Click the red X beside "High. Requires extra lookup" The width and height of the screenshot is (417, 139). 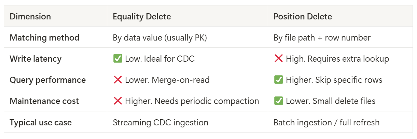click(278, 59)
